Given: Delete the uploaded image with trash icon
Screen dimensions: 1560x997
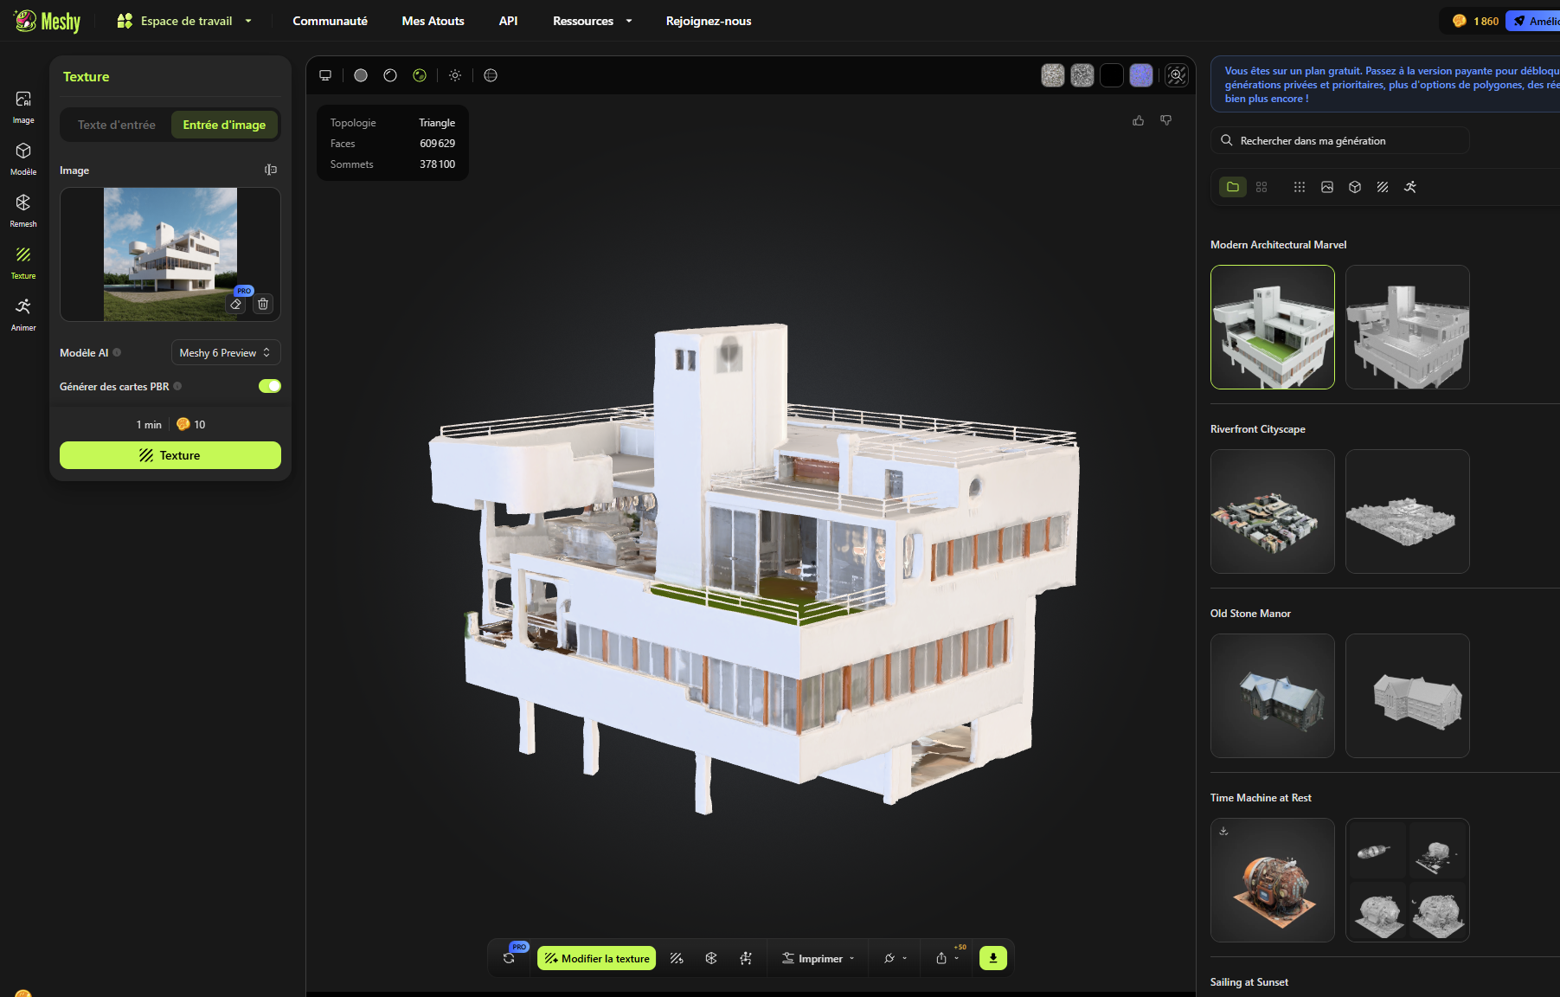Looking at the screenshot, I should (x=263, y=304).
